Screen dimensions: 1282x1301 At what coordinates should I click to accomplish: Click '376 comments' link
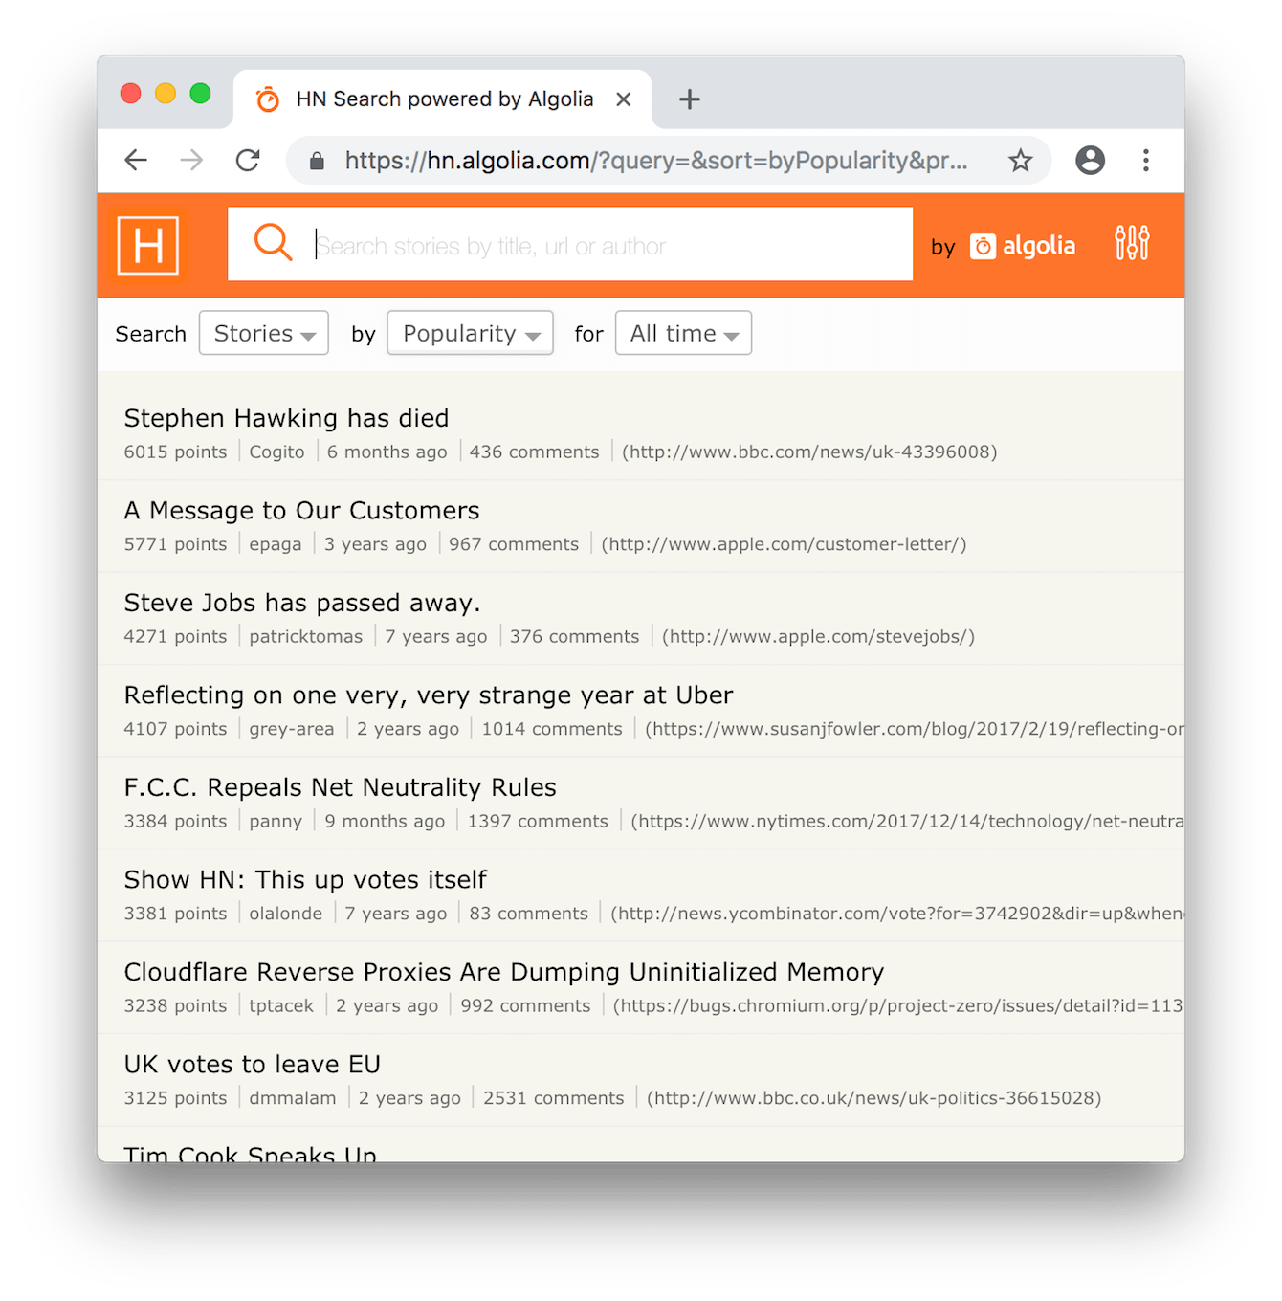(574, 636)
